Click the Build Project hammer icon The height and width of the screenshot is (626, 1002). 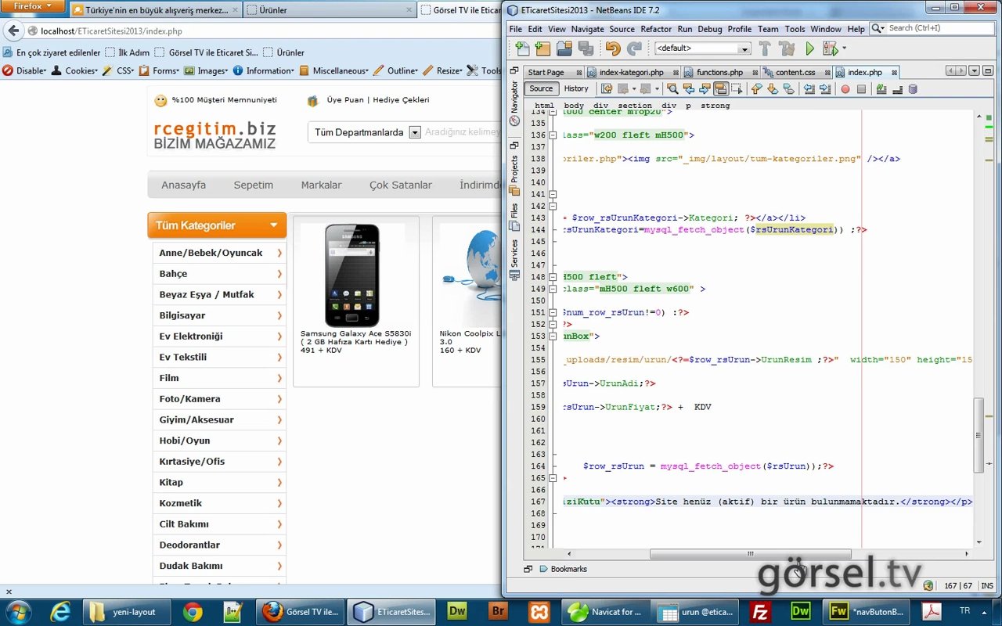tap(765, 49)
